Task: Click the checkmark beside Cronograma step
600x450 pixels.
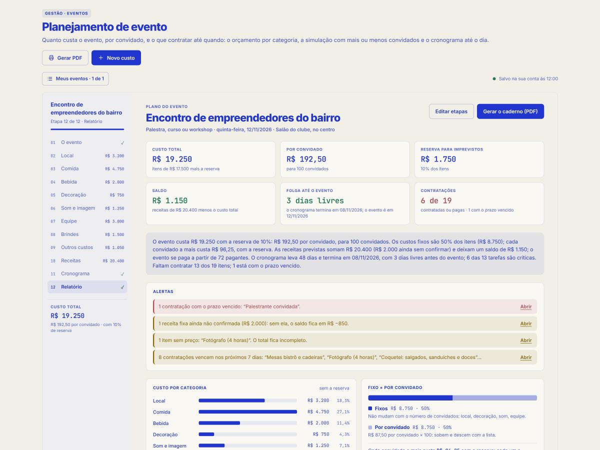Action: (122, 274)
